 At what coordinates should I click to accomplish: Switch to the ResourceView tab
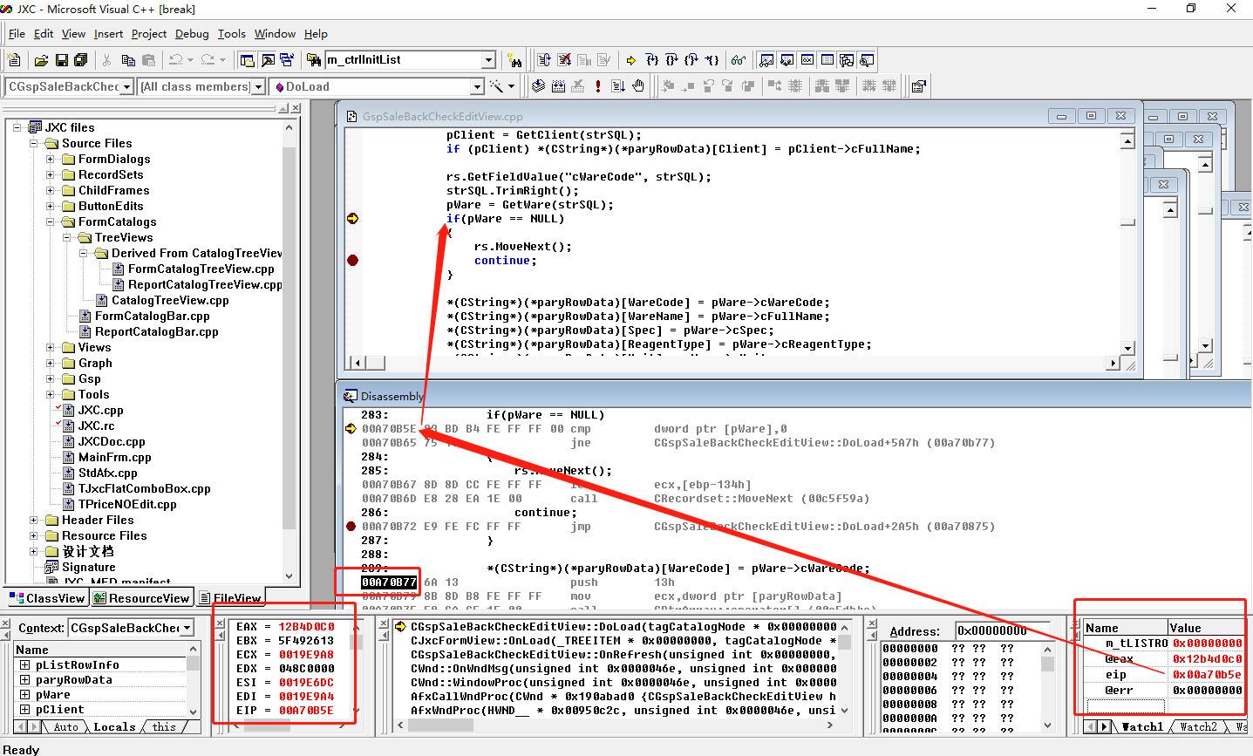coord(141,598)
